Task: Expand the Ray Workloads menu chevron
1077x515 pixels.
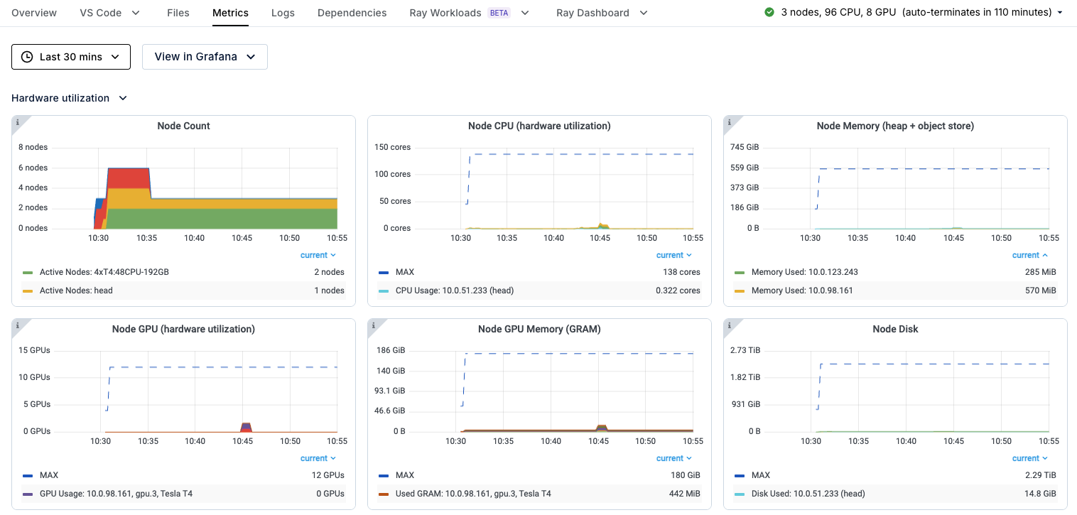Action: tap(525, 13)
